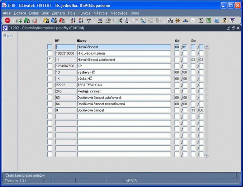
Task: Select the Nav radio button
Action: click(5, 36)
